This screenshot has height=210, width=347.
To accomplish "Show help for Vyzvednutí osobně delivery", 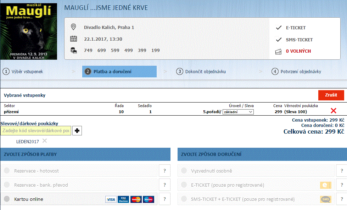I will click(341, 171).
